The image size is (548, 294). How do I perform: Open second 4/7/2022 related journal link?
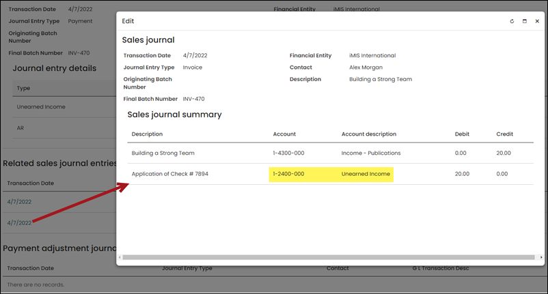click(x=19, y=223)
